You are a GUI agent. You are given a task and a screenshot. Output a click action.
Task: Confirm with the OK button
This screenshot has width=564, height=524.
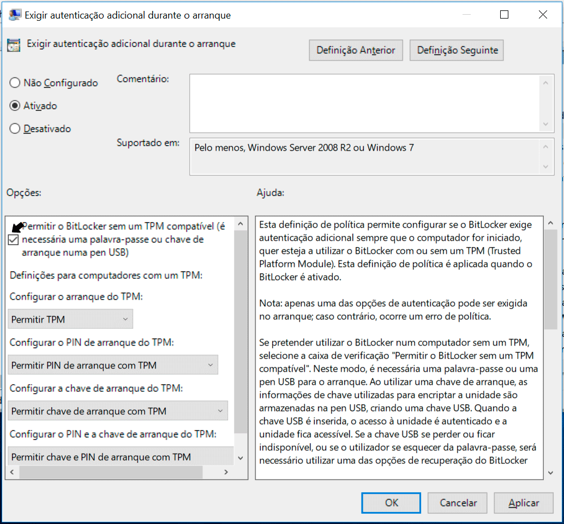click(391, 503)
